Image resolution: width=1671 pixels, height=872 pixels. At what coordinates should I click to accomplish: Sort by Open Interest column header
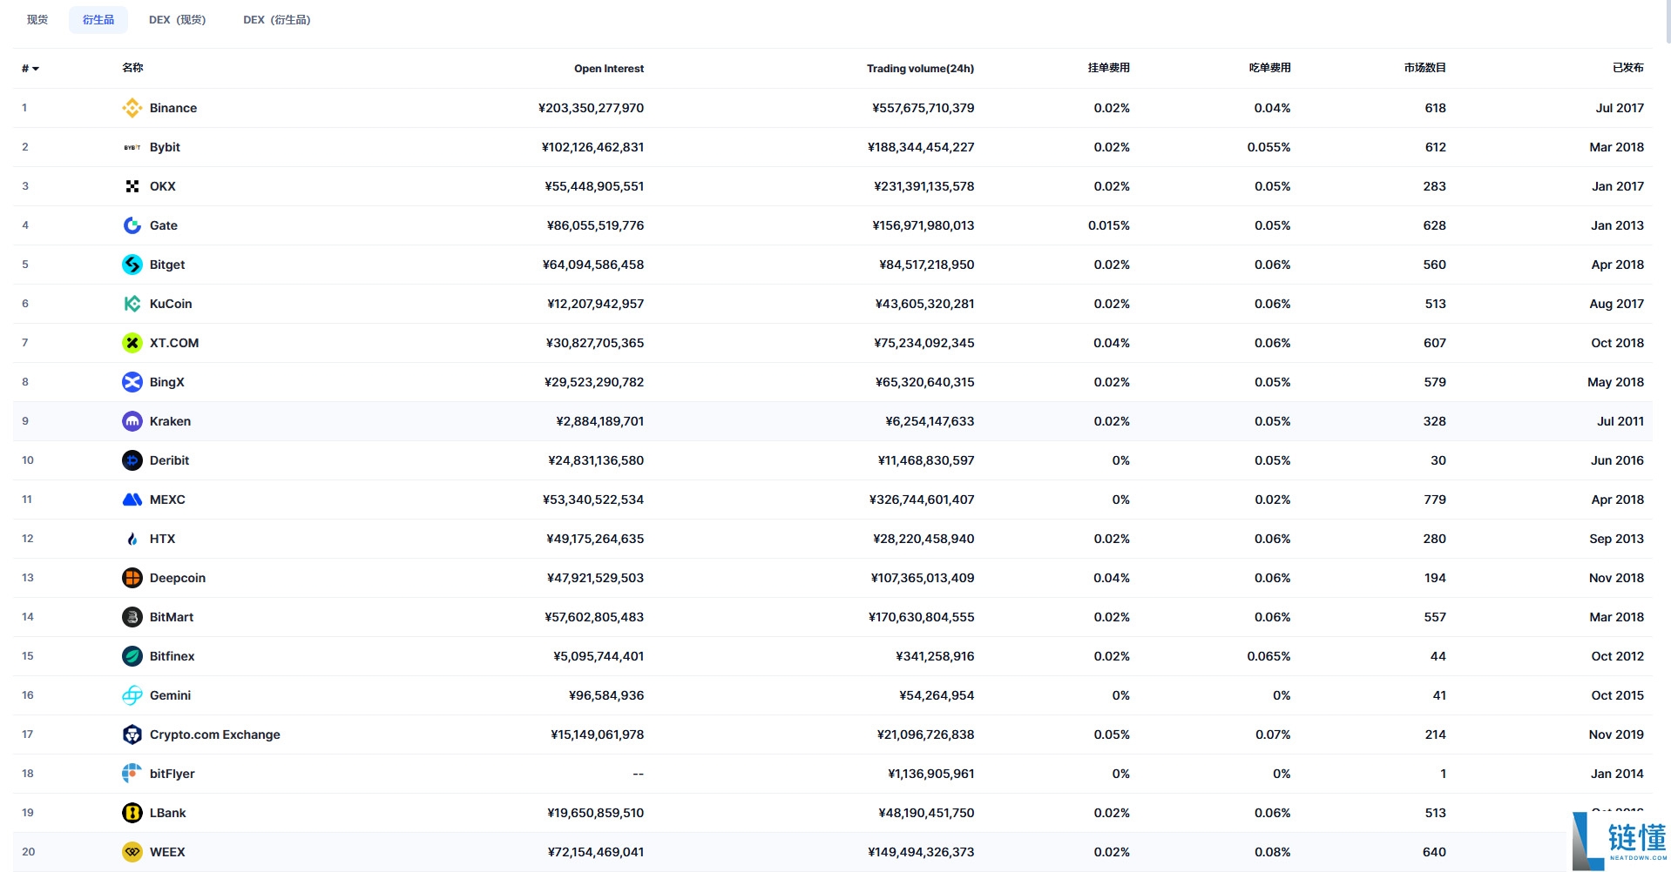pos(608,69)
